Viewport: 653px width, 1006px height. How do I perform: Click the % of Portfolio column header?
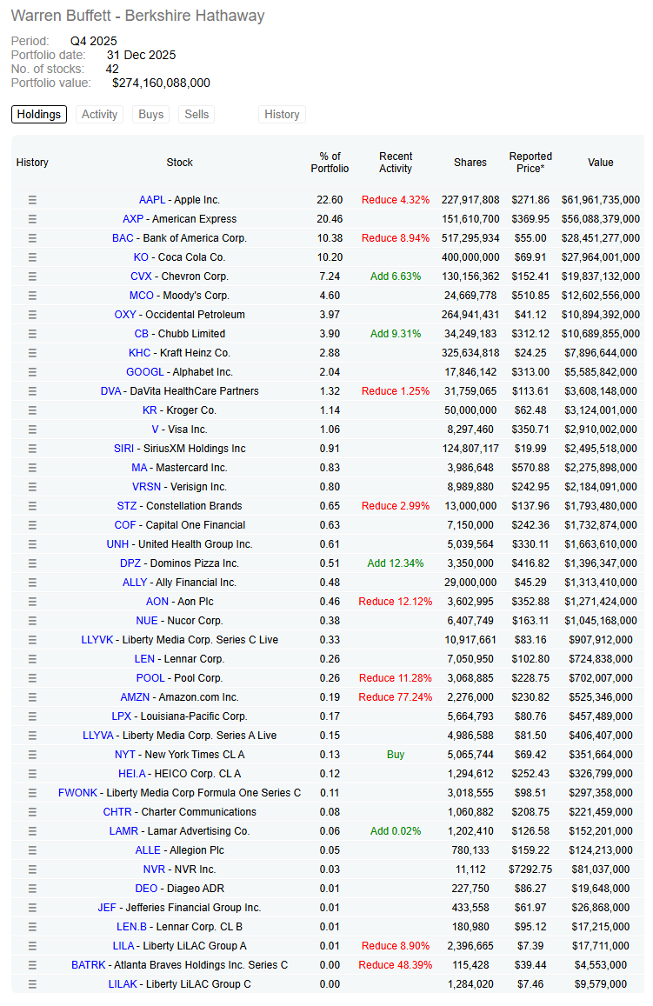pyautogui.click(x=330, y=163)
